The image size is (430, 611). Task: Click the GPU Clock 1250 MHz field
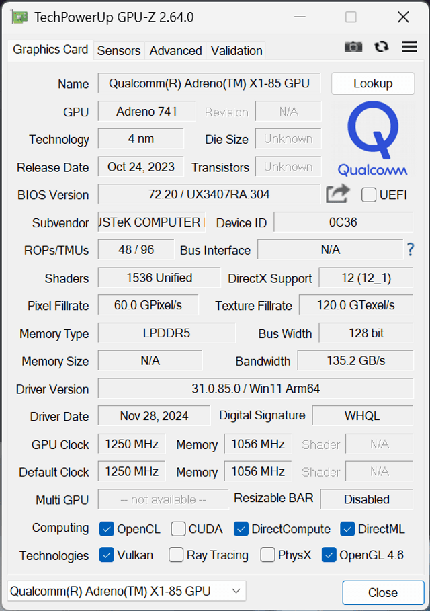[132, 444]
